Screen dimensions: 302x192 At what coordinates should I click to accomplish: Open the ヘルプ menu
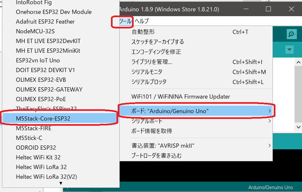coord(142,21)
